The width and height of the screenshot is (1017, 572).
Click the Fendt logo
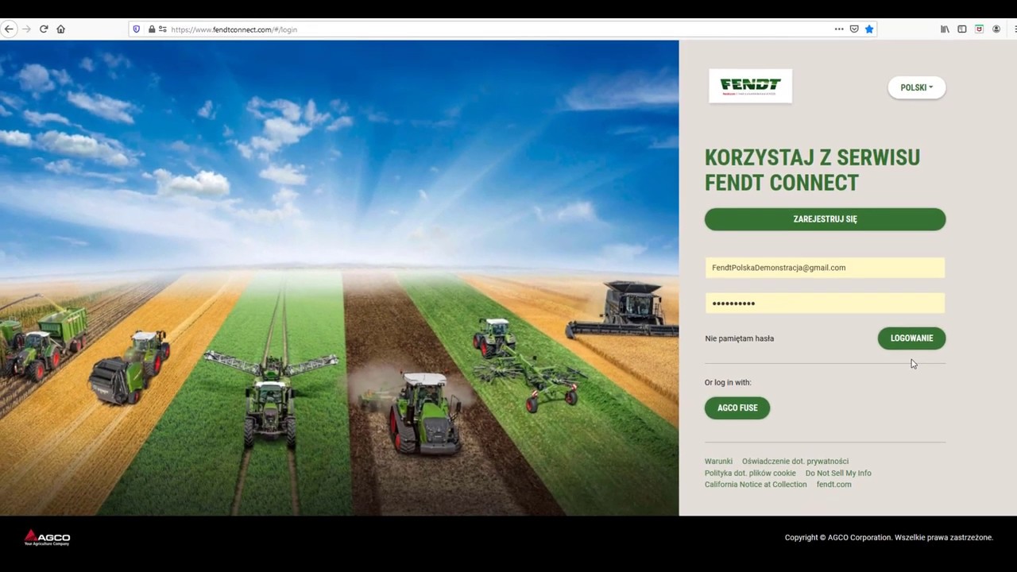point(750,86)
